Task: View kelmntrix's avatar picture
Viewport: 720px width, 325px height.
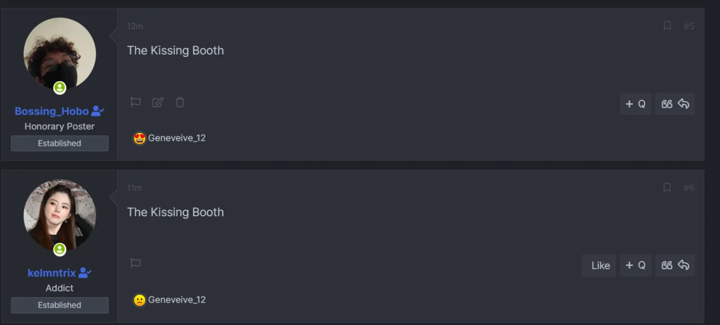Action: (x=60, y=215)
